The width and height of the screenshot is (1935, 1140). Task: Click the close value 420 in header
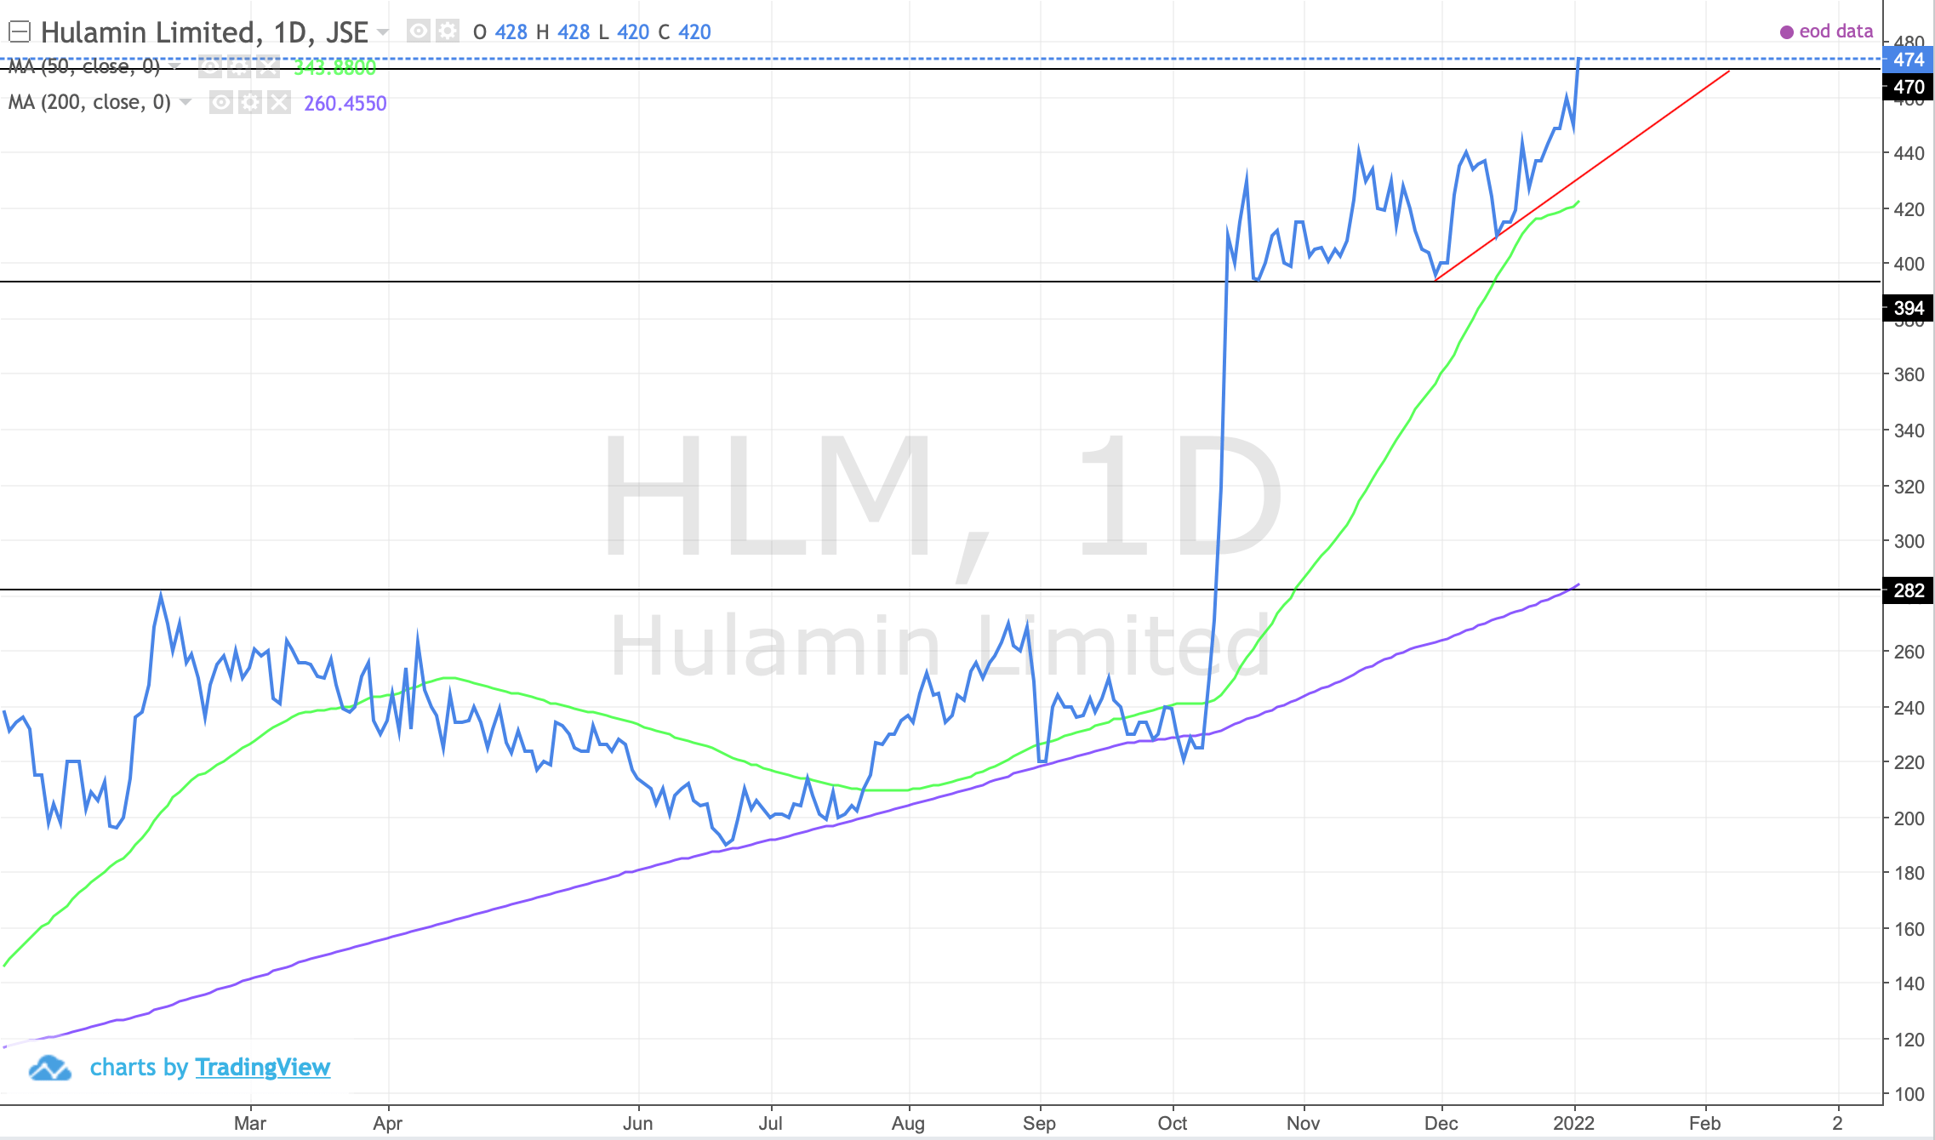(694, 32)
